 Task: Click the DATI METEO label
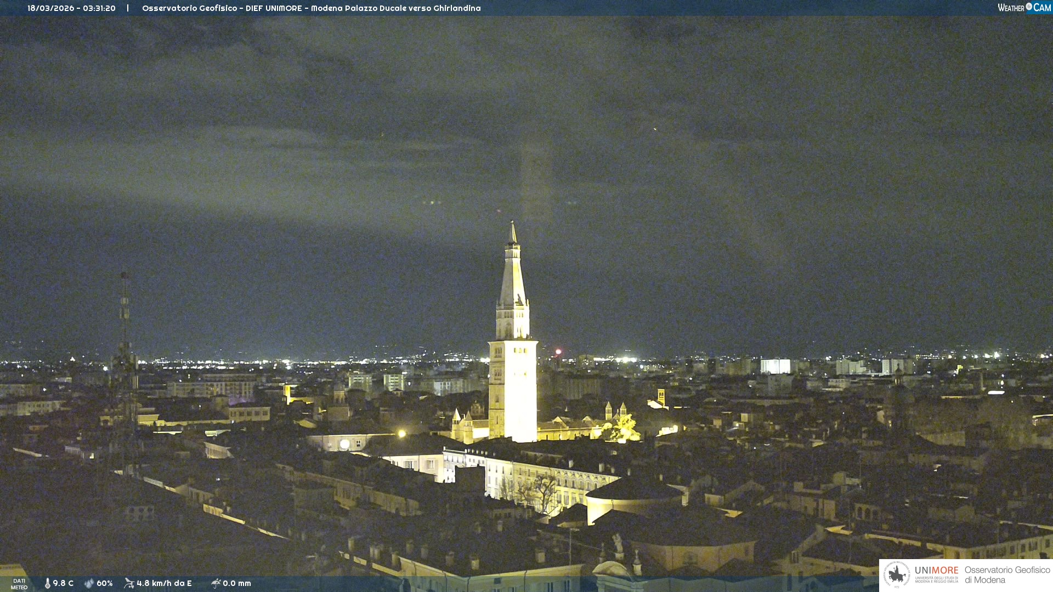click(x=19, y=584)
